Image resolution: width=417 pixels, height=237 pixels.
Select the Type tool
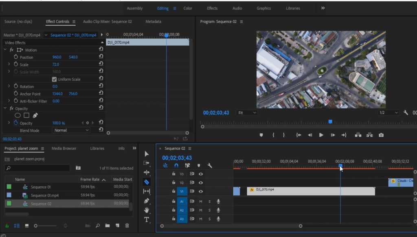[x=147, y=219]
